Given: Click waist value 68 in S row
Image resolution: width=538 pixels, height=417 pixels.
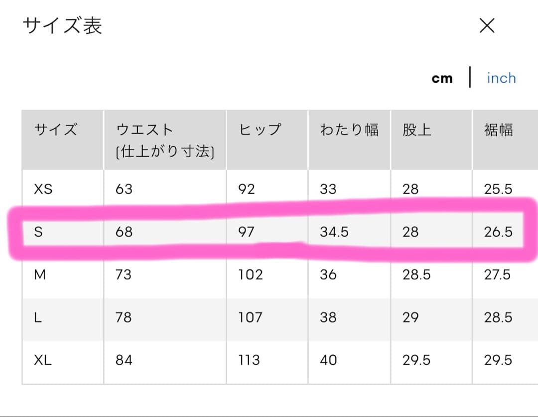Looking at the screenshot, I should pos(124,231).
